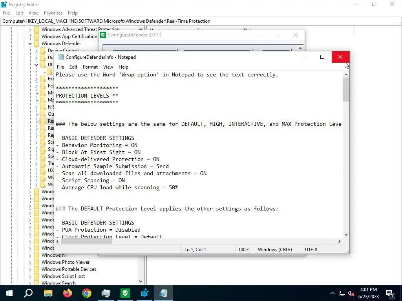Image resolution: width=402 pixels, height=301 pixels.
Task: Maximize the Notepad window
Action: 322,57
